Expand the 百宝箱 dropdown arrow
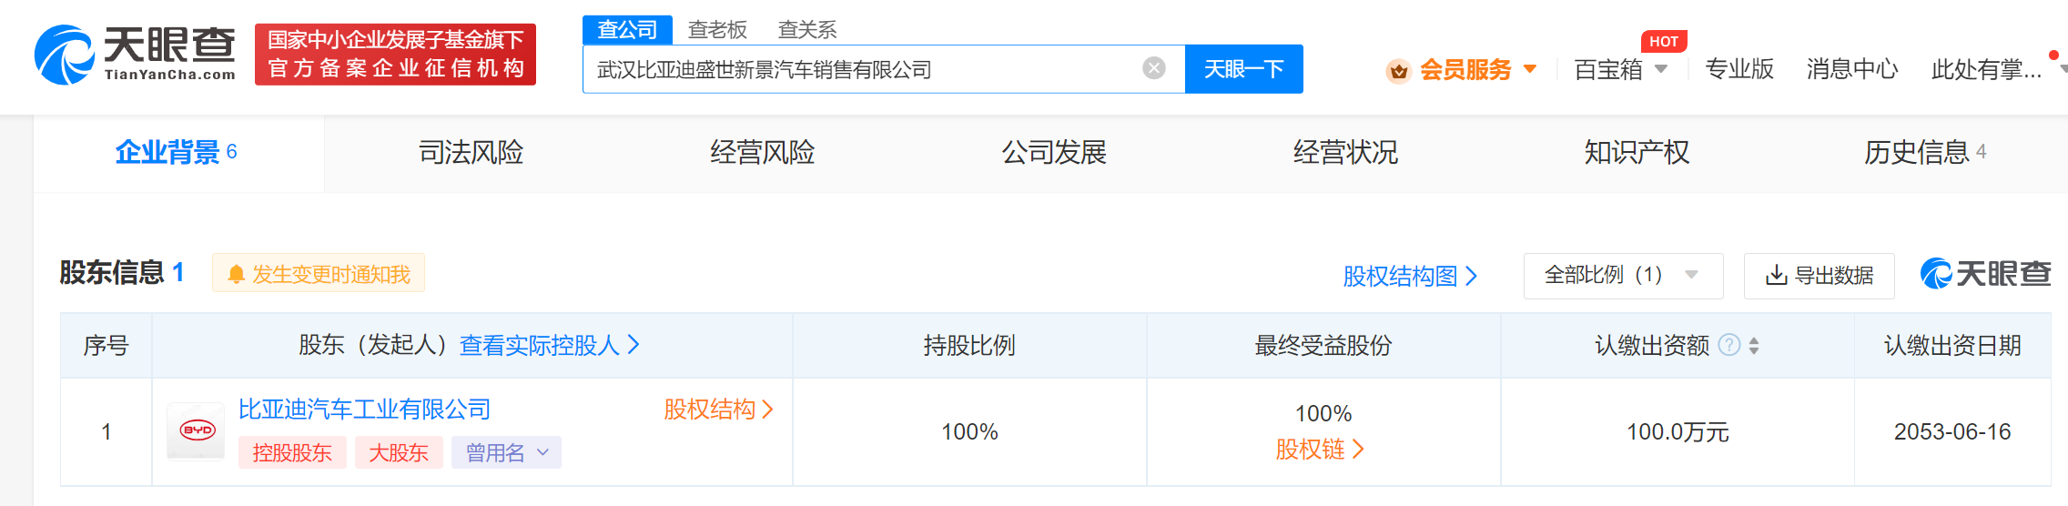This screenshot has height=506, width=2068. click(1661, 69)
